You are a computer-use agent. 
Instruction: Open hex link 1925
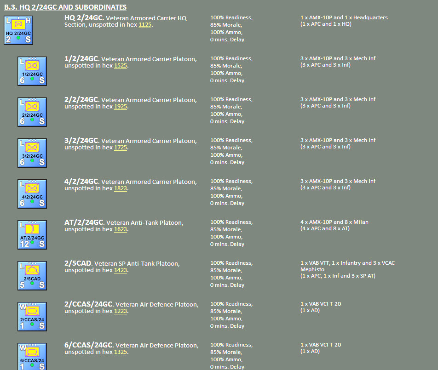121,107
